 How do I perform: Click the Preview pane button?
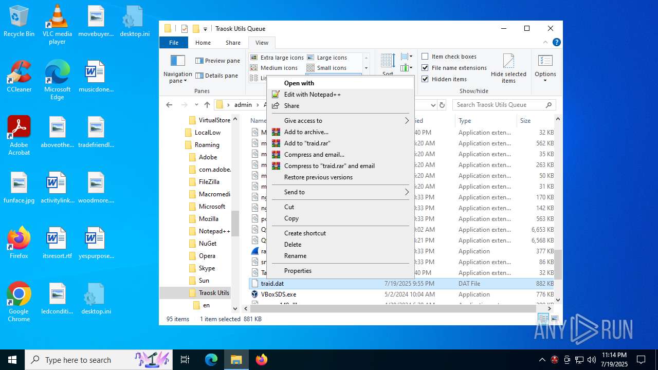(x=218, y=61)
